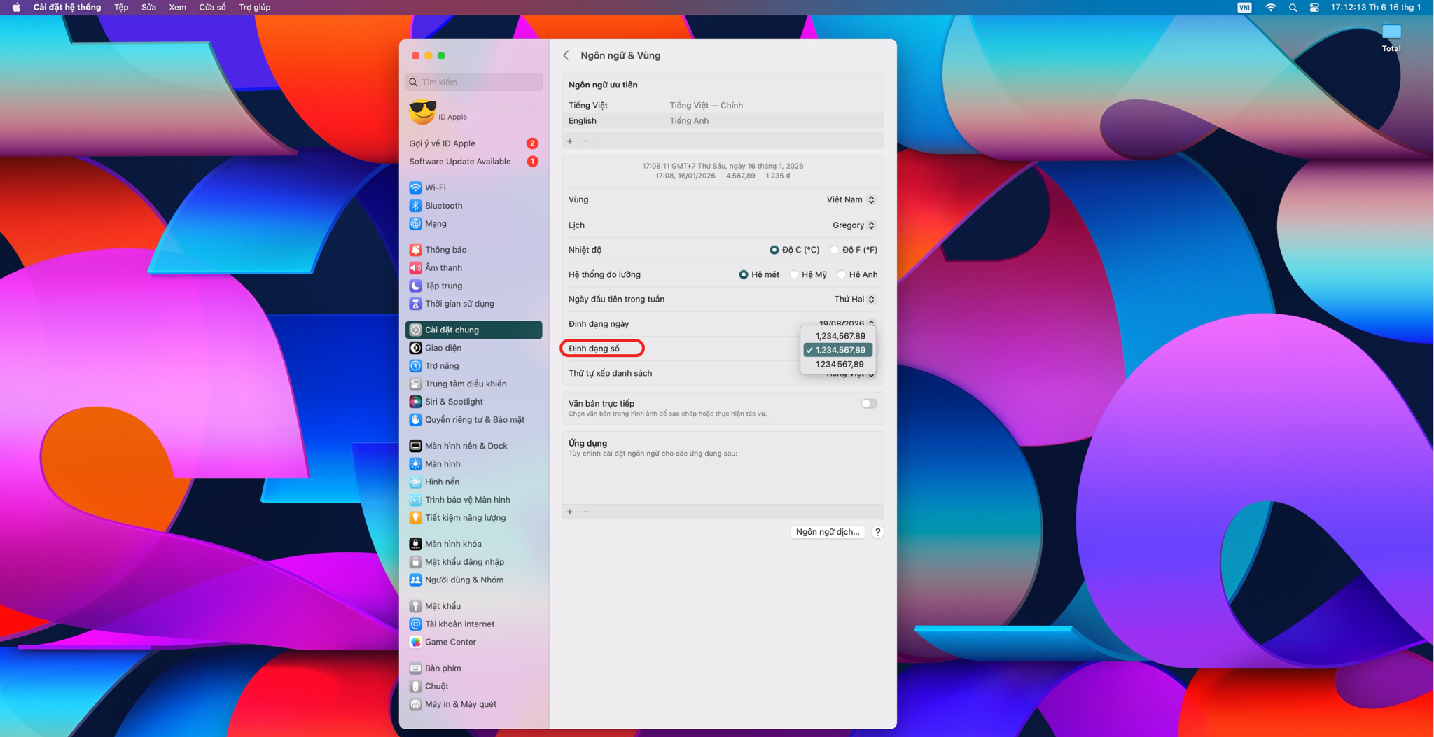Click the Spotlight search icon in menu bar
1434x737 pixels.
[x=1293, y=8]
